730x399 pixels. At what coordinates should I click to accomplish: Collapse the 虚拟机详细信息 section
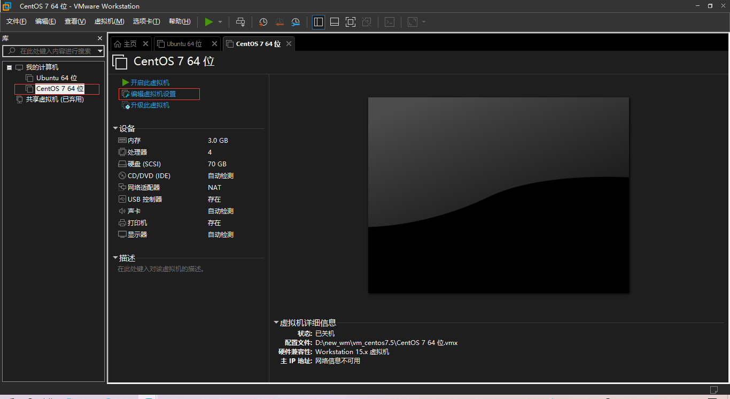[276, 323]
